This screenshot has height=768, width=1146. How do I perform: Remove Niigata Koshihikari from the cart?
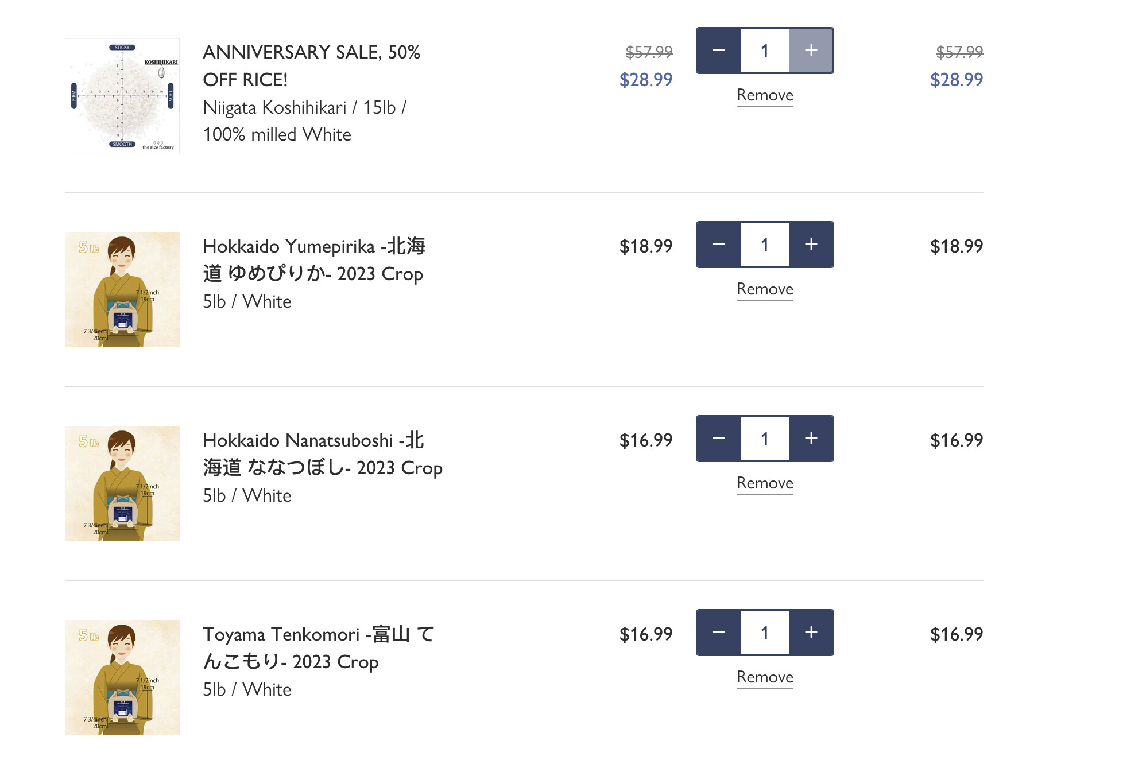click(765, 95)
